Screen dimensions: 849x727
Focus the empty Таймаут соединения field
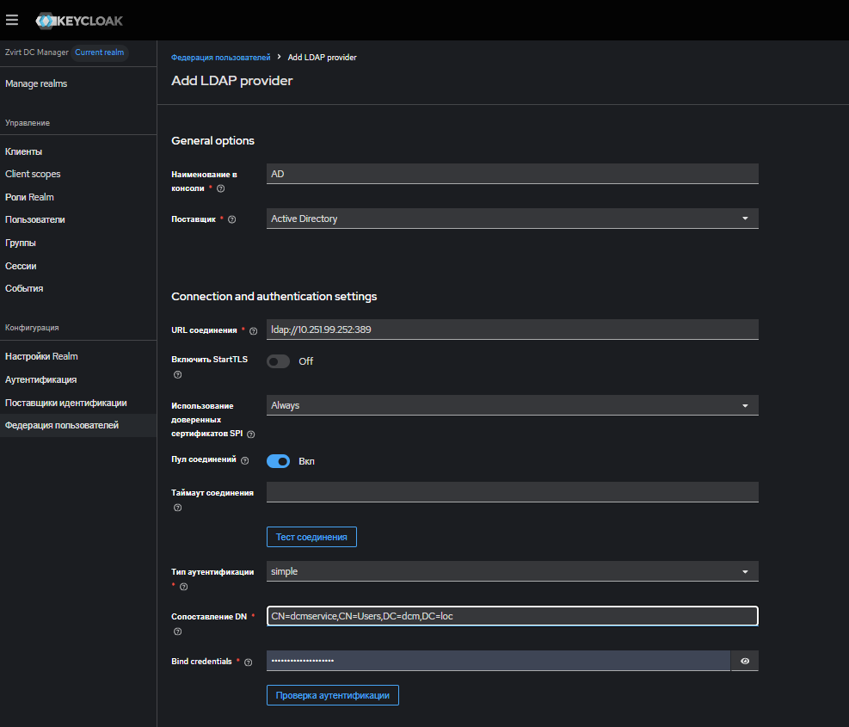[512, 492]
